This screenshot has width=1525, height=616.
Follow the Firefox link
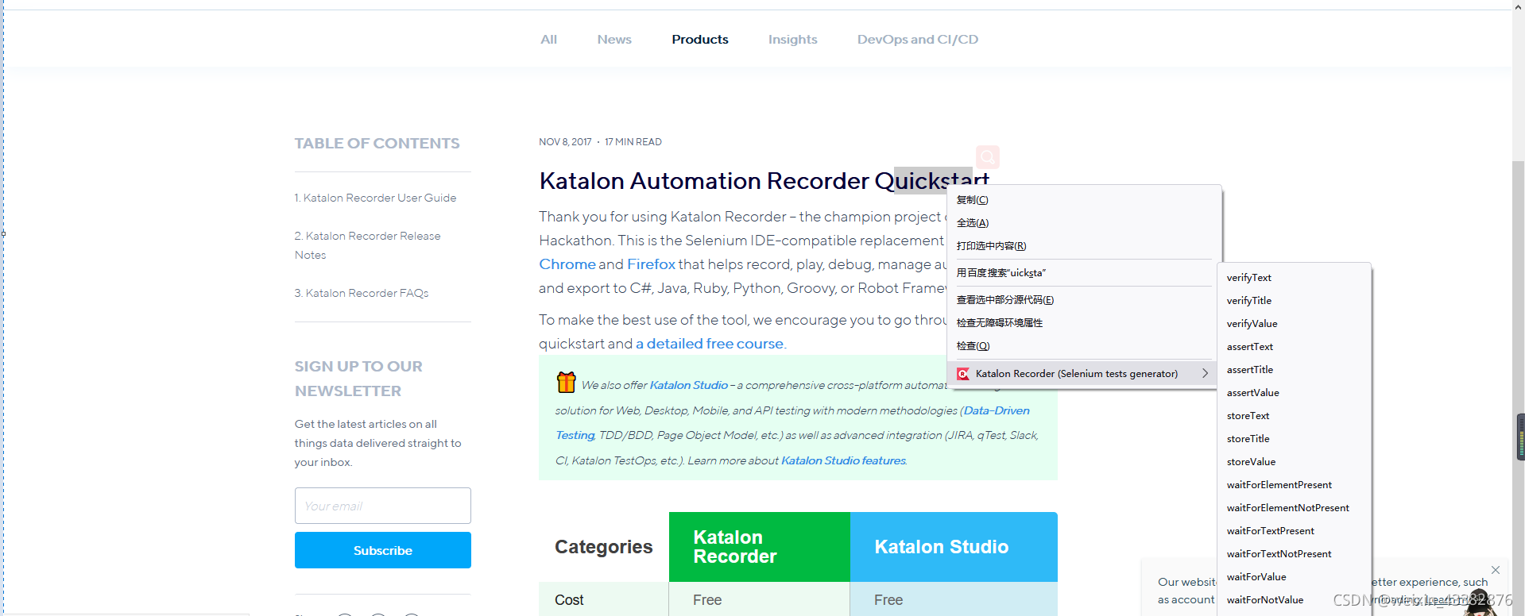[651, 264]
